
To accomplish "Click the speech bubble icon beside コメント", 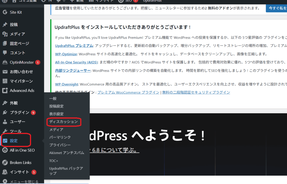I will (5, 53).
